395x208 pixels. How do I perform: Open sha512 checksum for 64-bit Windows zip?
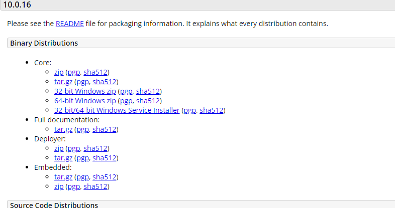point(148,101)
